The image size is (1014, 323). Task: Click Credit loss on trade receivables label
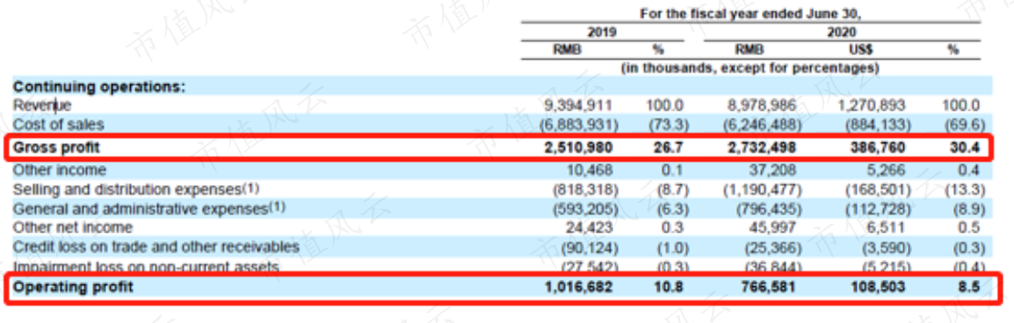pos(156,247)
